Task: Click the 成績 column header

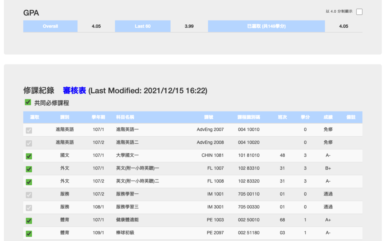Action: [x=328, y=117]
